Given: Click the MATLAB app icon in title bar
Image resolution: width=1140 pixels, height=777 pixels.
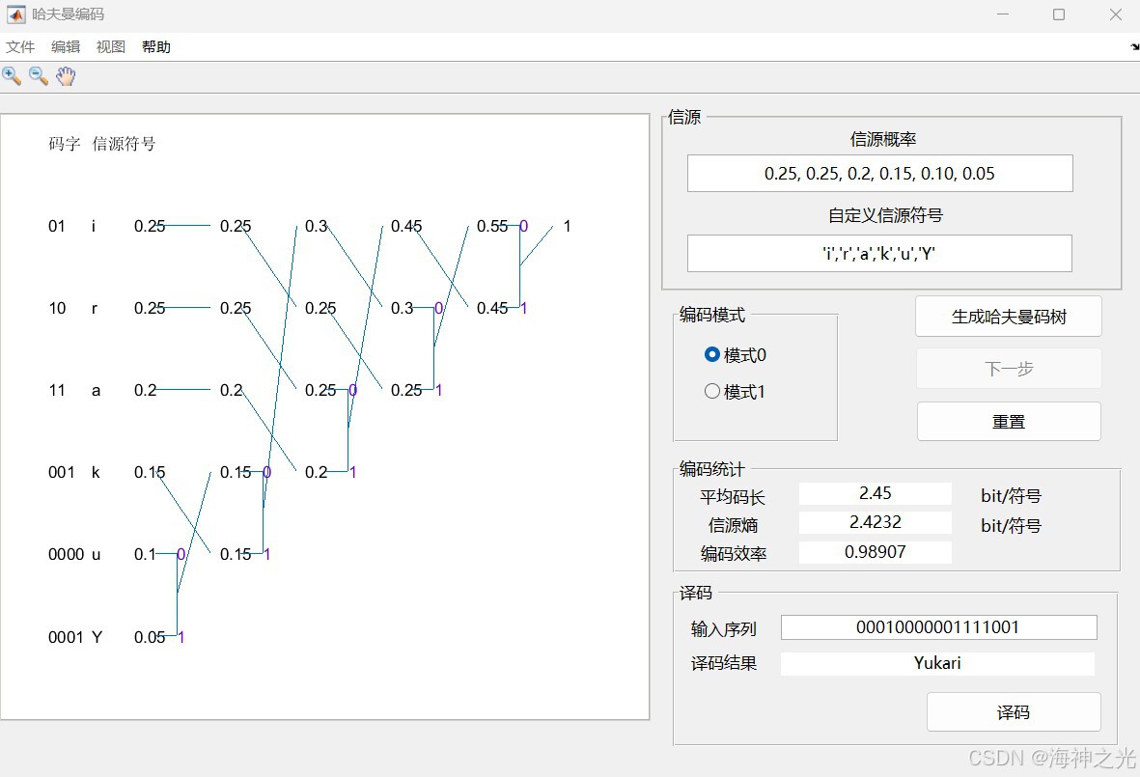Looking at the screenshot, I should click(15, 14).
